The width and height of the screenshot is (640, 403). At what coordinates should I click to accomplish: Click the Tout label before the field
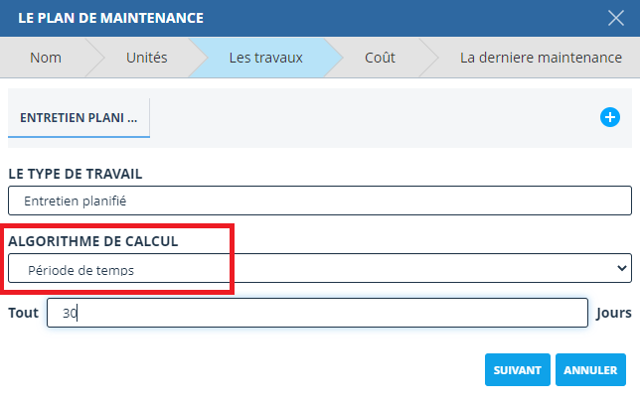[x=23, y=314]
